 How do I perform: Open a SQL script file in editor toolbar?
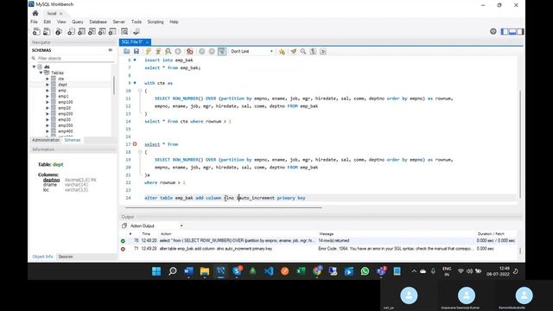pyautogui.click(x=127, y=52)
